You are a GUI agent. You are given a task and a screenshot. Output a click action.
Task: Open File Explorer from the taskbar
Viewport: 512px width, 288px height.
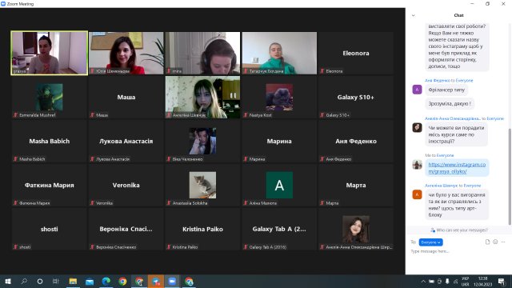coord(73,281)
